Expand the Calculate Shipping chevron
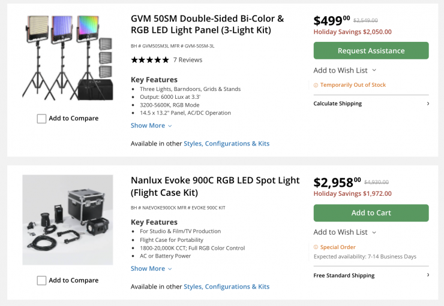 tap(428, 104)
